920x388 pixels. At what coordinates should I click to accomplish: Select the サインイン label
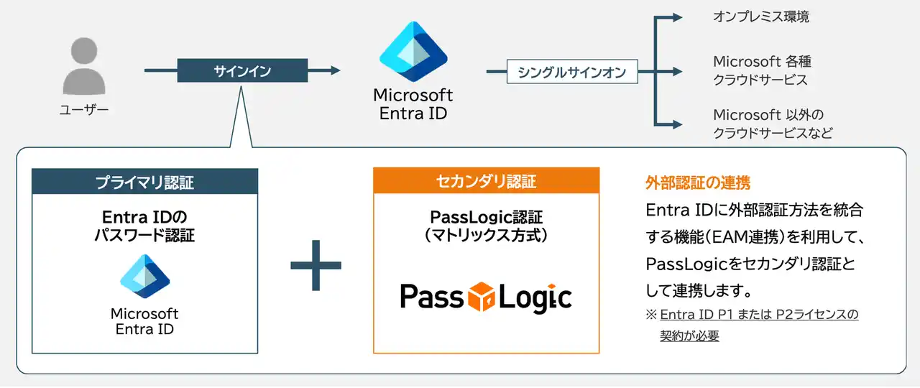pos(242,70)
